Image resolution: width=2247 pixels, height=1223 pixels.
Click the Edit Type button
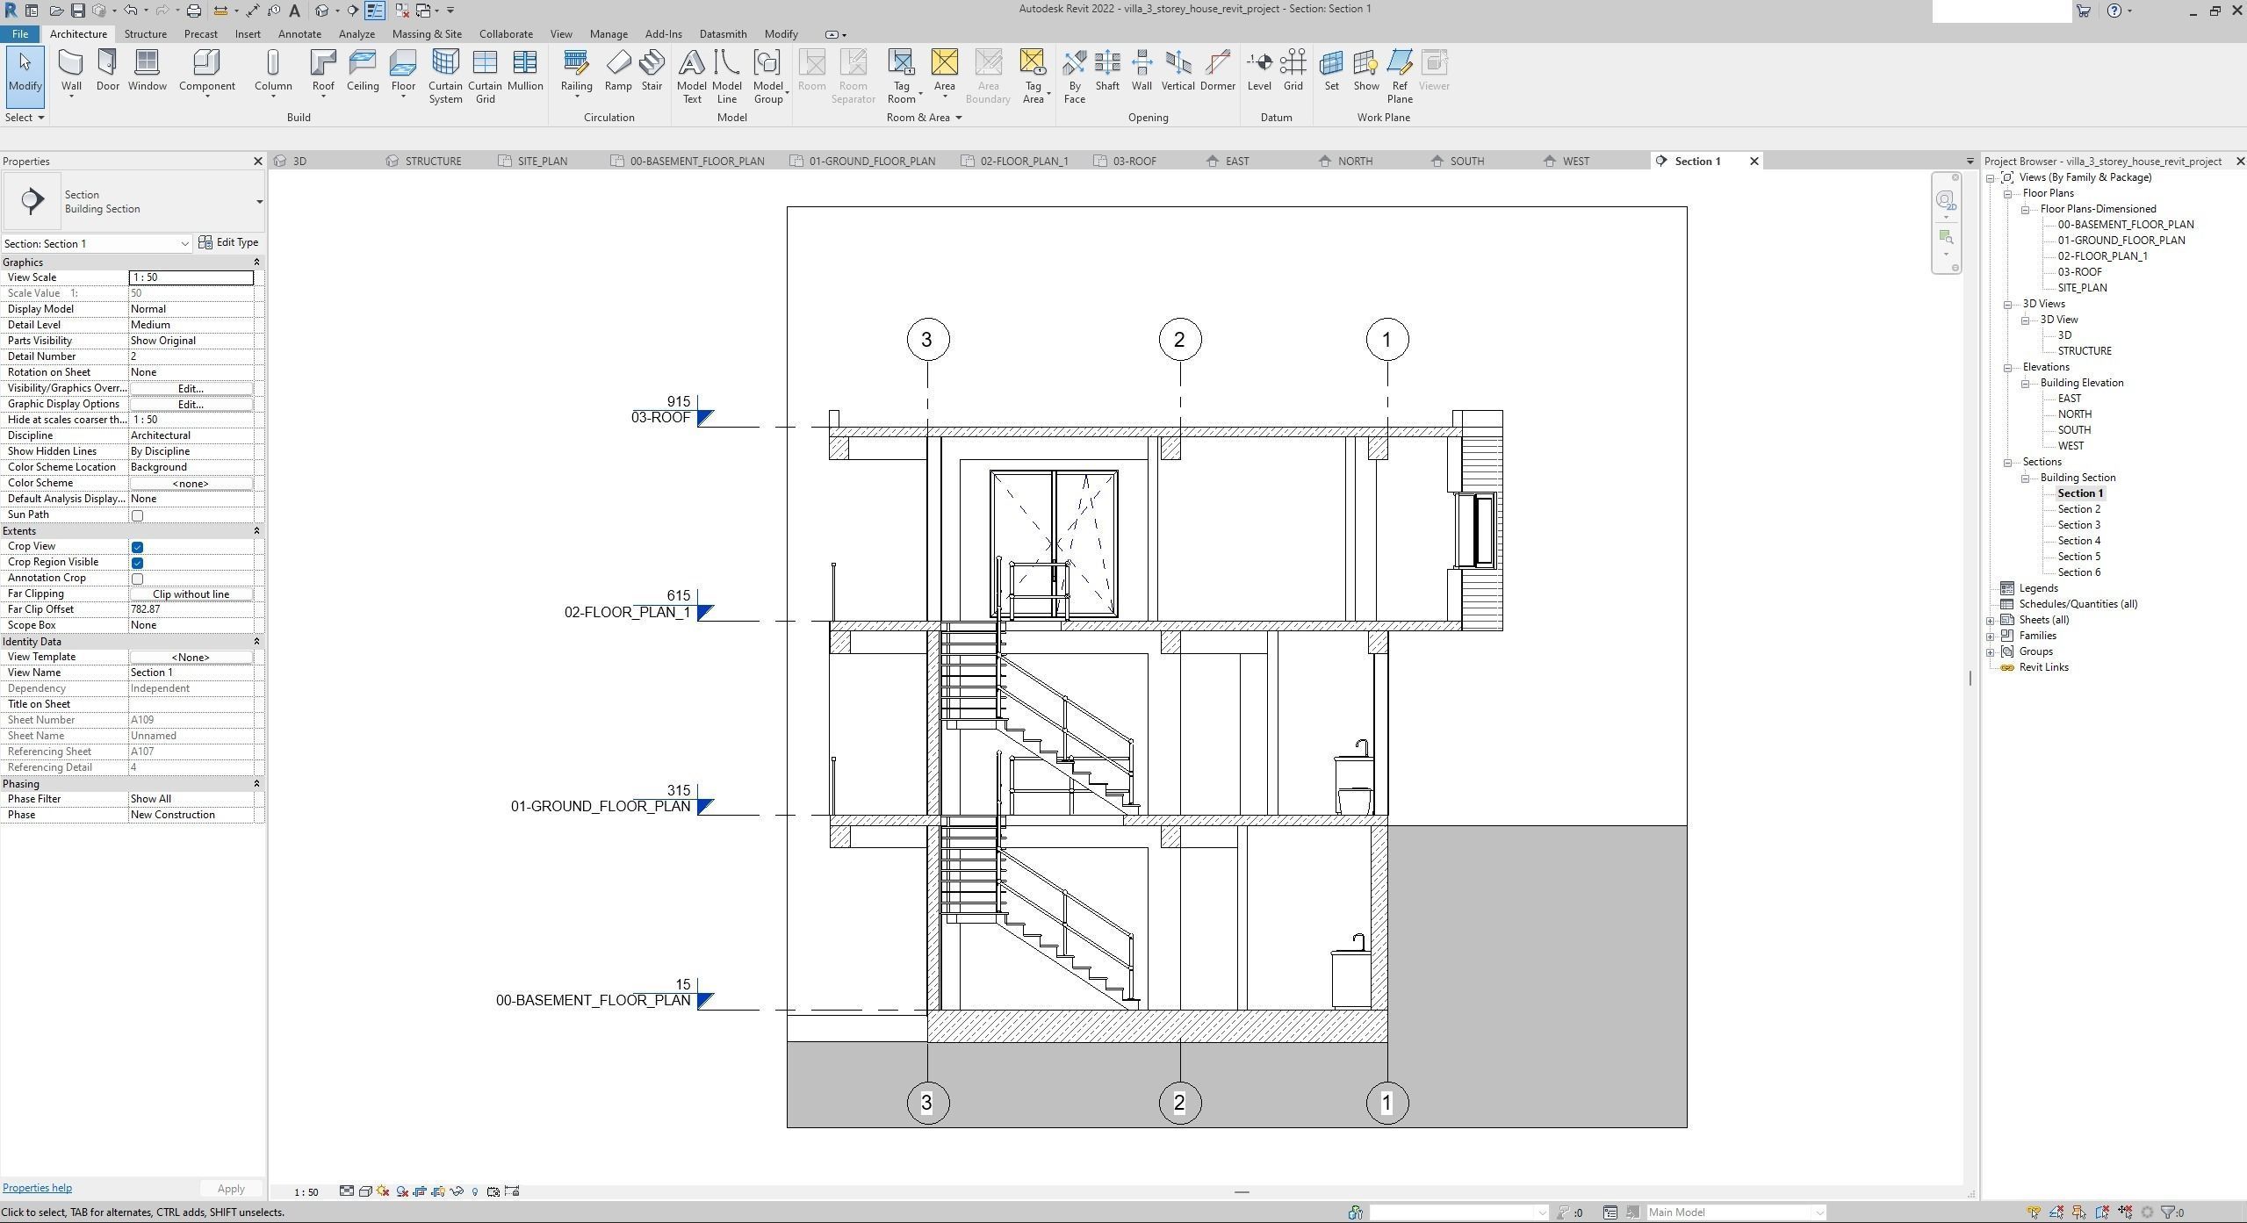(x=229, y=243)
